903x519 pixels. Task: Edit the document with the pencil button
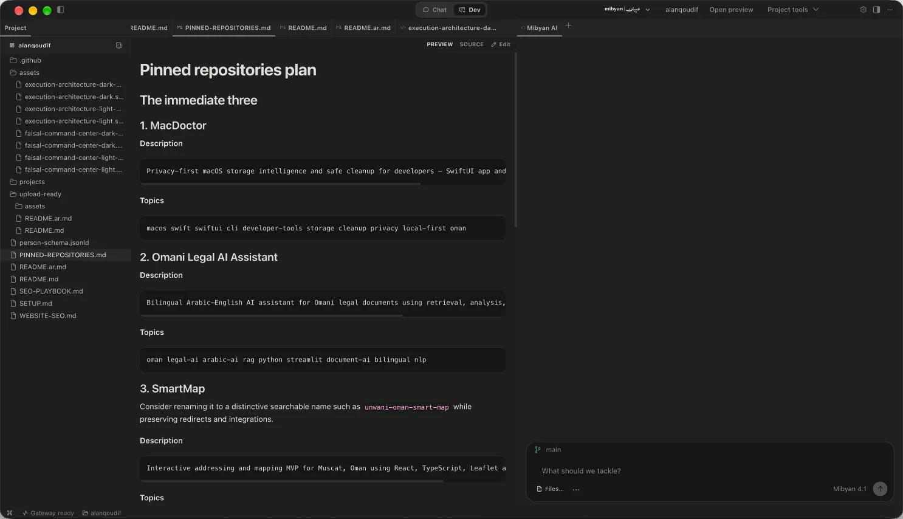point(501,44)
